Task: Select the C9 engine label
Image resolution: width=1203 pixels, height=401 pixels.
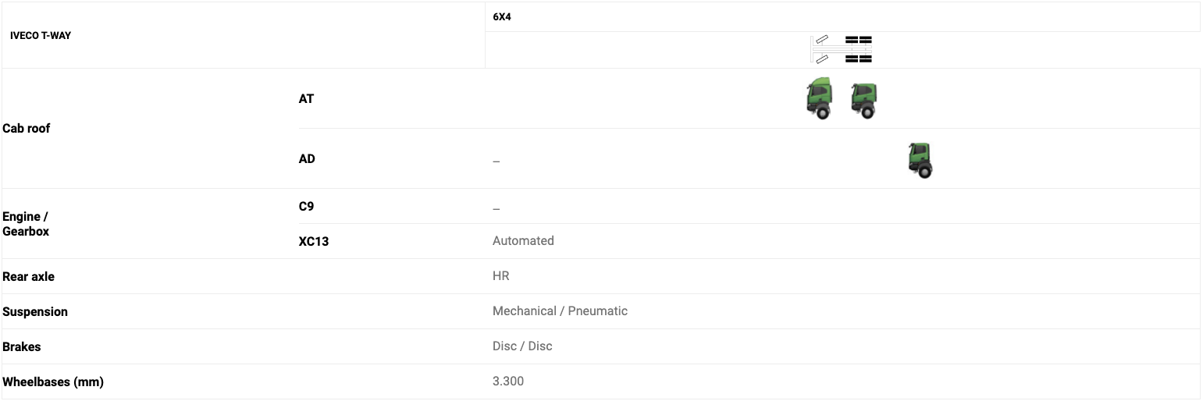Action: tap(306, 207)
